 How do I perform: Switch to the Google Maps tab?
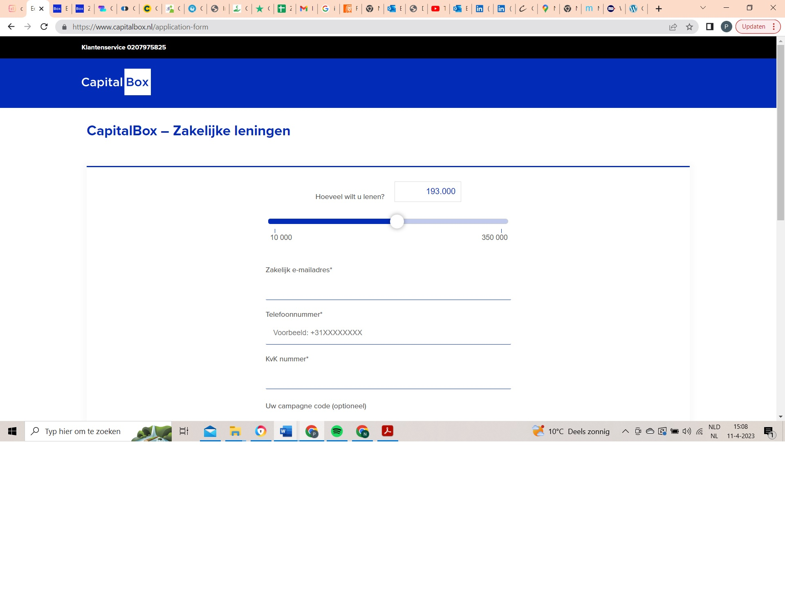548,9
